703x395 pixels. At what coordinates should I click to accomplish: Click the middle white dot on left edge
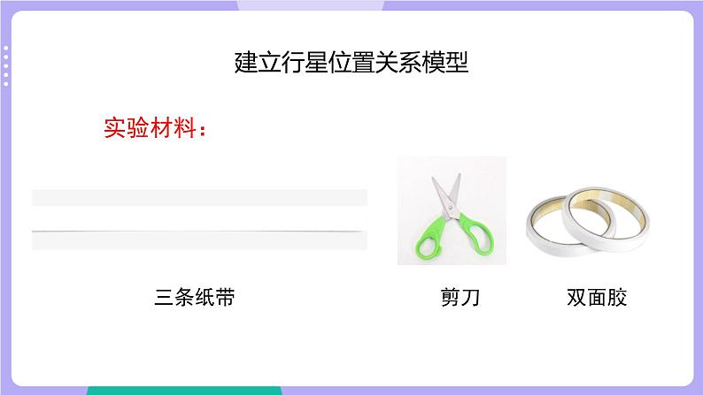[6, 65]
